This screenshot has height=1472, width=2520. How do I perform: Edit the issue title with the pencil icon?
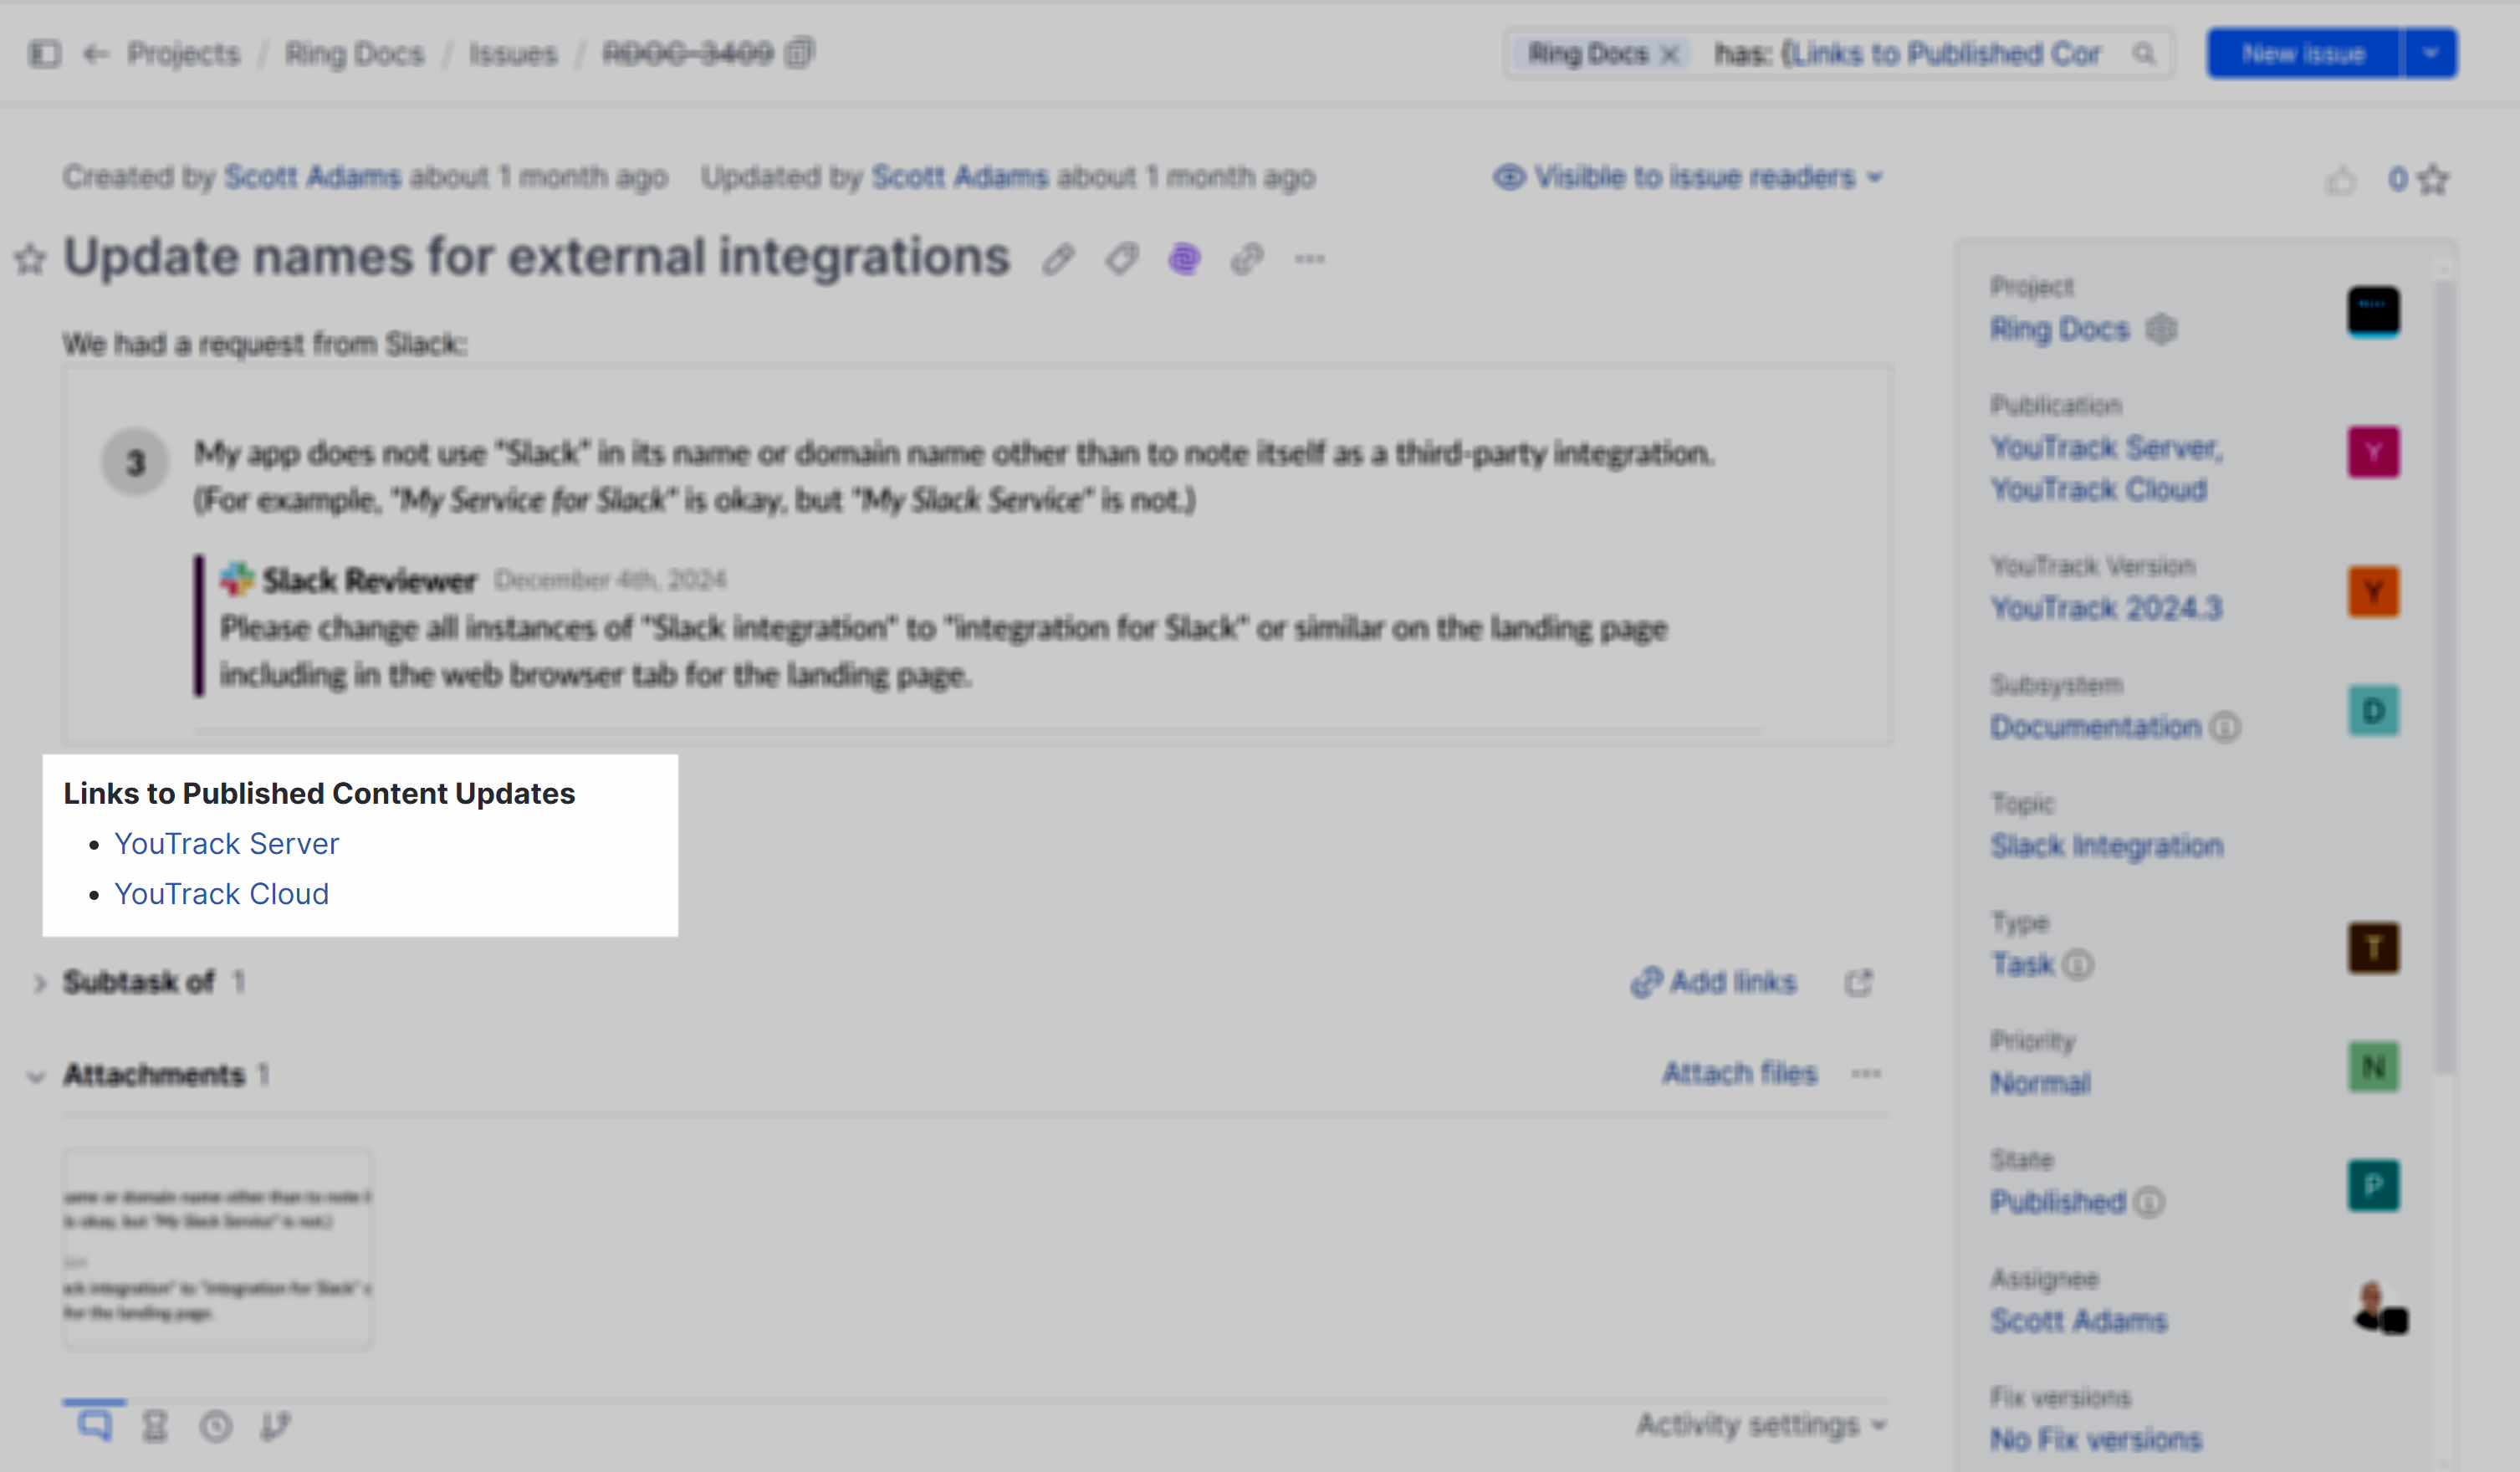(x=1058, y=258)
